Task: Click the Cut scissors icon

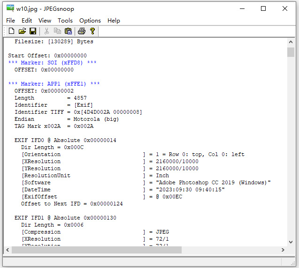Action: (46, 31)
